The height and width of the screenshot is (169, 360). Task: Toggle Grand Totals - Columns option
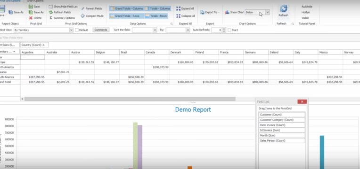pyautogui.click(x=126, y=8)
